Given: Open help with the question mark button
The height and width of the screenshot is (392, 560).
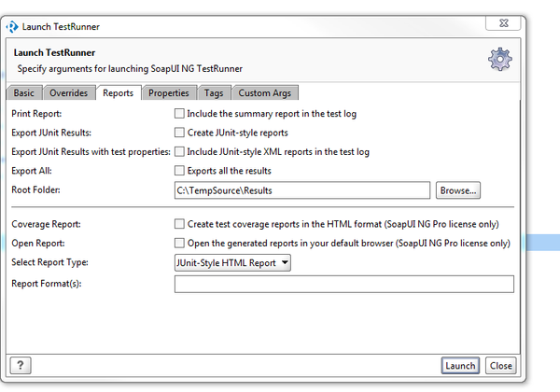Looking at the screenshot, I should click(20, 365).
